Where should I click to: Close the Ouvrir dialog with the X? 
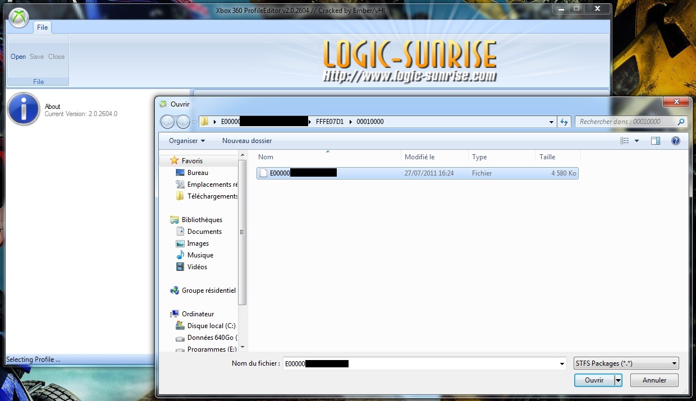[x=676, y=102]
